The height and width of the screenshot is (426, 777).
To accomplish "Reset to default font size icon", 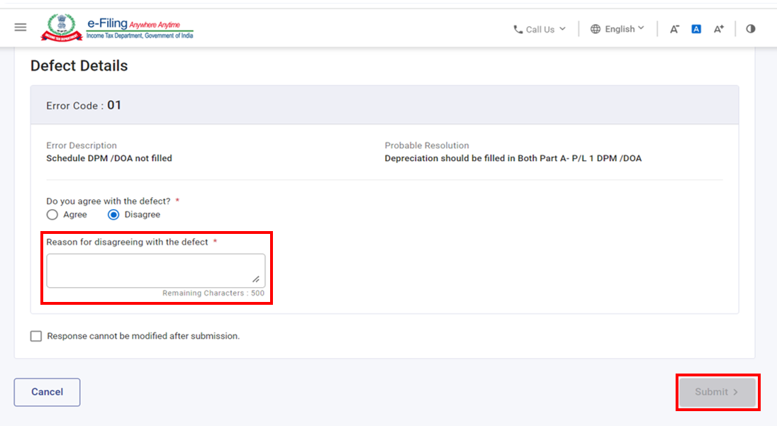I will coord(696,29).
